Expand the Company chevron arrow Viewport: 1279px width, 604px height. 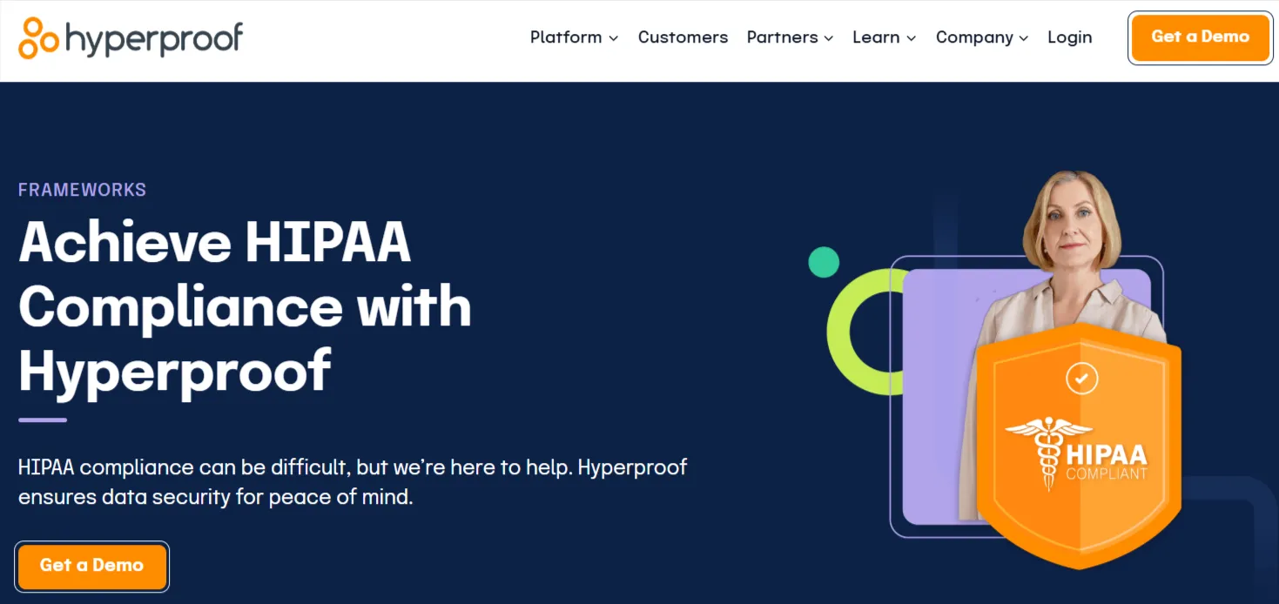coord(1023,38)
